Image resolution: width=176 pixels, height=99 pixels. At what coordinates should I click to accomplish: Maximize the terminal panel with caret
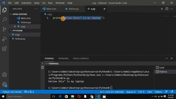[167, 58]
